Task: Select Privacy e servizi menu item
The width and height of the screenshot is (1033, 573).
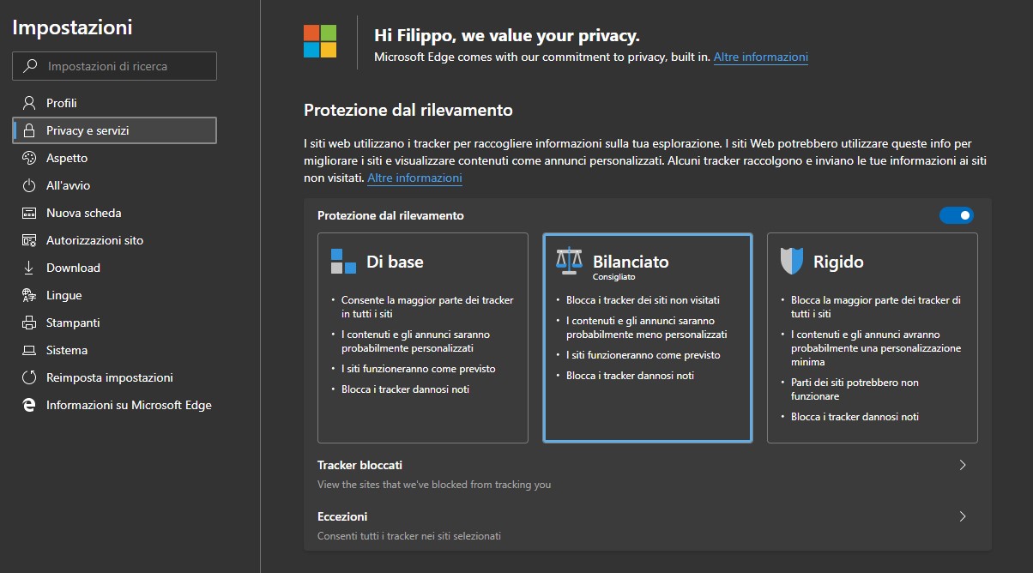Action: click(114, 130)
